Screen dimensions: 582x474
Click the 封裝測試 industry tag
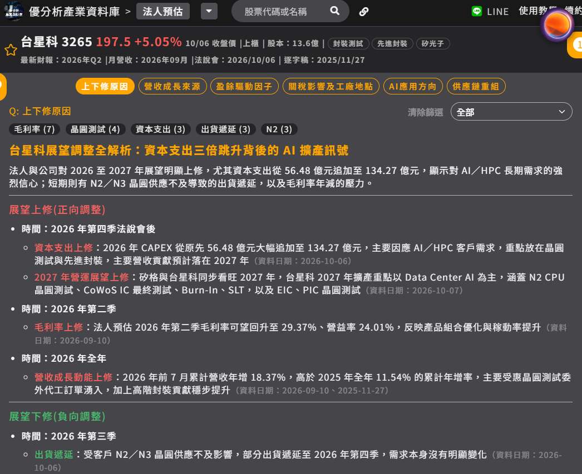point(348,43)
